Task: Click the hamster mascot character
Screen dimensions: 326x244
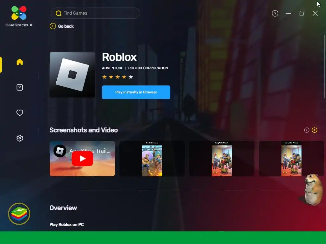Action: click(313, 190)
